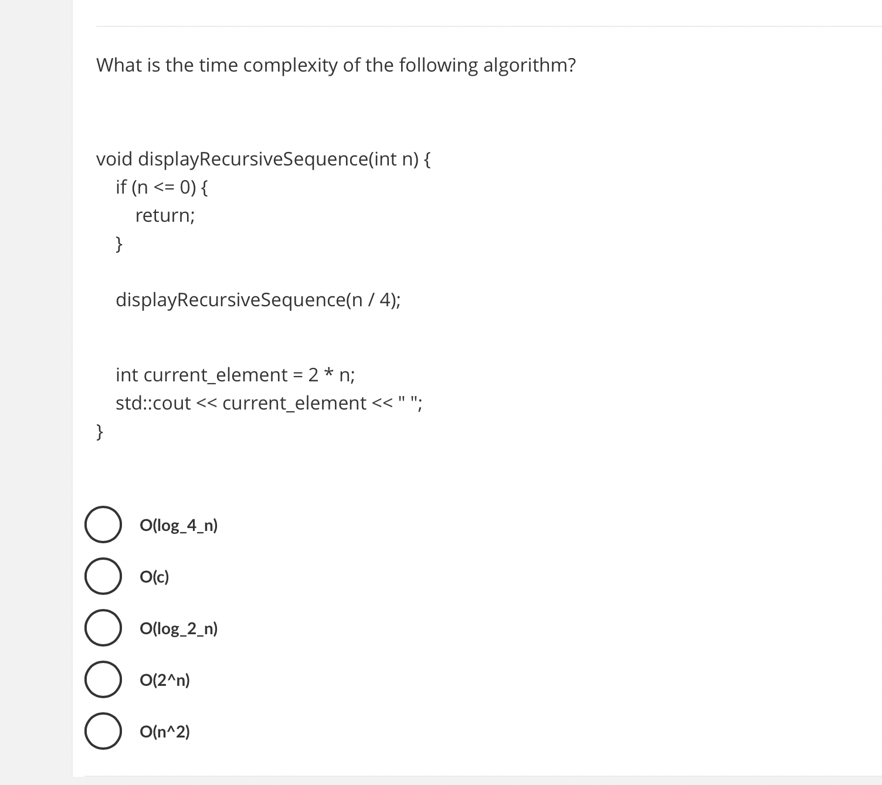The width and height of the screenshot is (882, 785).
Task: Click the O(log_2_n) label text
Action: click(178, 628)
